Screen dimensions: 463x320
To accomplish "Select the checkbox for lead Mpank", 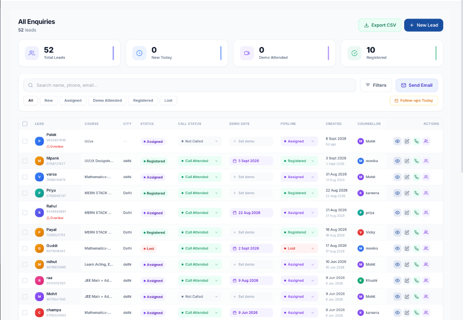I will pyautogui.click(x=25, y=161).
